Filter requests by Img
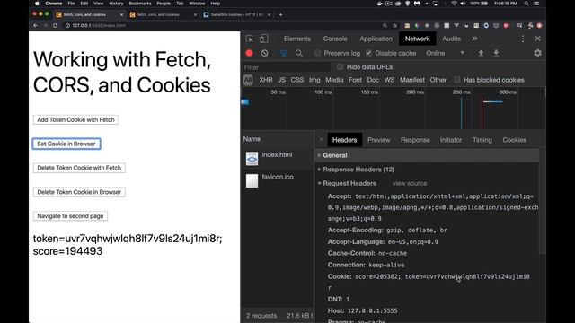This screenshot has height=323, width=575. [x=314, y=80]
